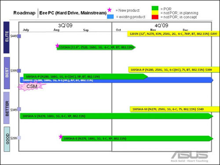This screenshot has height=165, width=220.
Task: Click the '= New product' legend text
Action: point(128,11)
